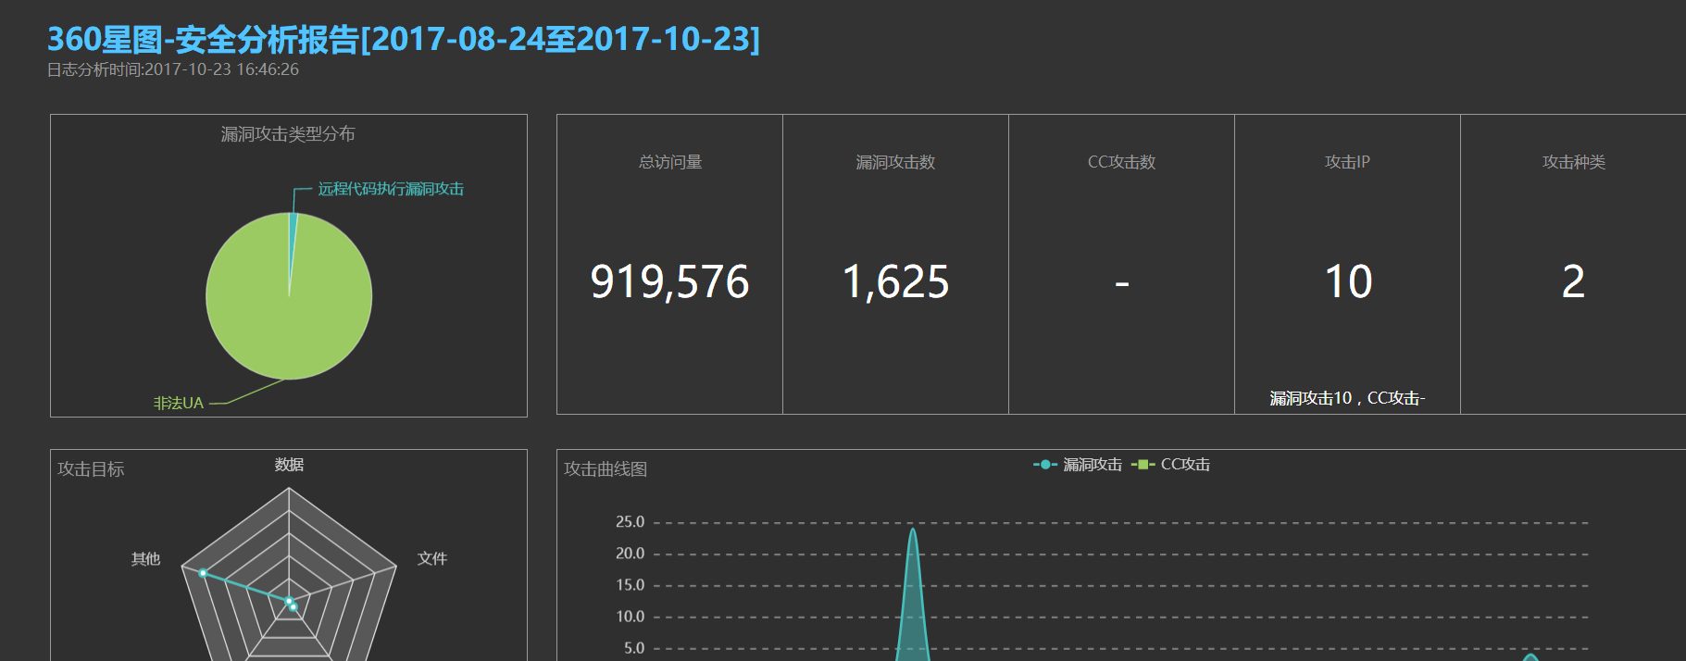Viewport: 1686px width, 661px height.
Task: Click the 漏洞攻击10，CC攻击- note
Action: tap(1347, 398)
